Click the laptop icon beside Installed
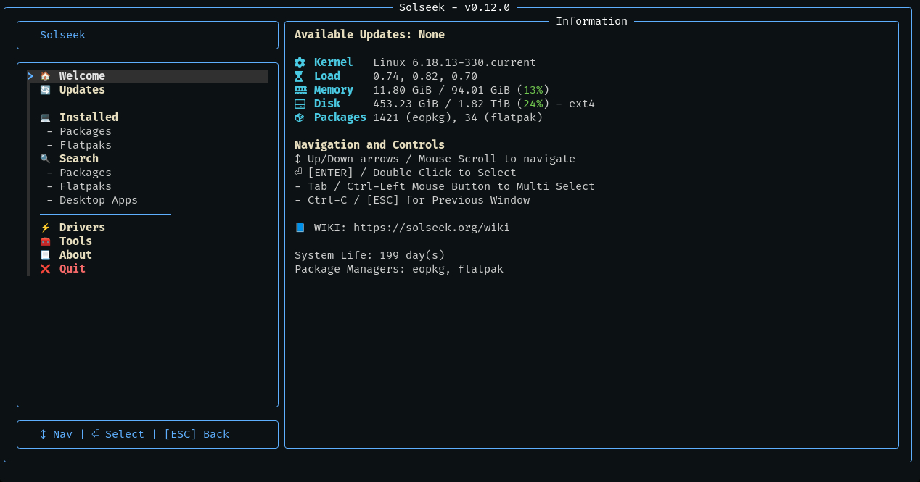This screenshot has height=482, width=920. point(45,117)
